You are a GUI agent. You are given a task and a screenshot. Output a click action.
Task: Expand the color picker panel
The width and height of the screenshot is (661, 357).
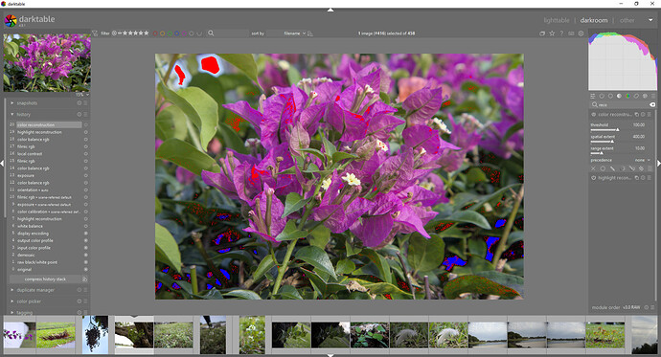(x=29, y=301)
